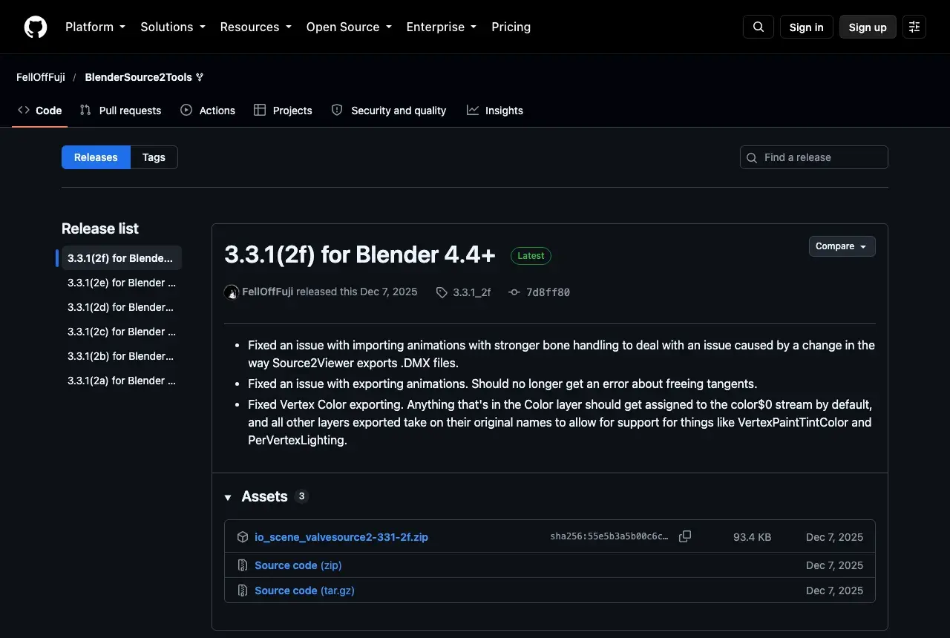Expand the Enterprise menu

coord(442,27)
